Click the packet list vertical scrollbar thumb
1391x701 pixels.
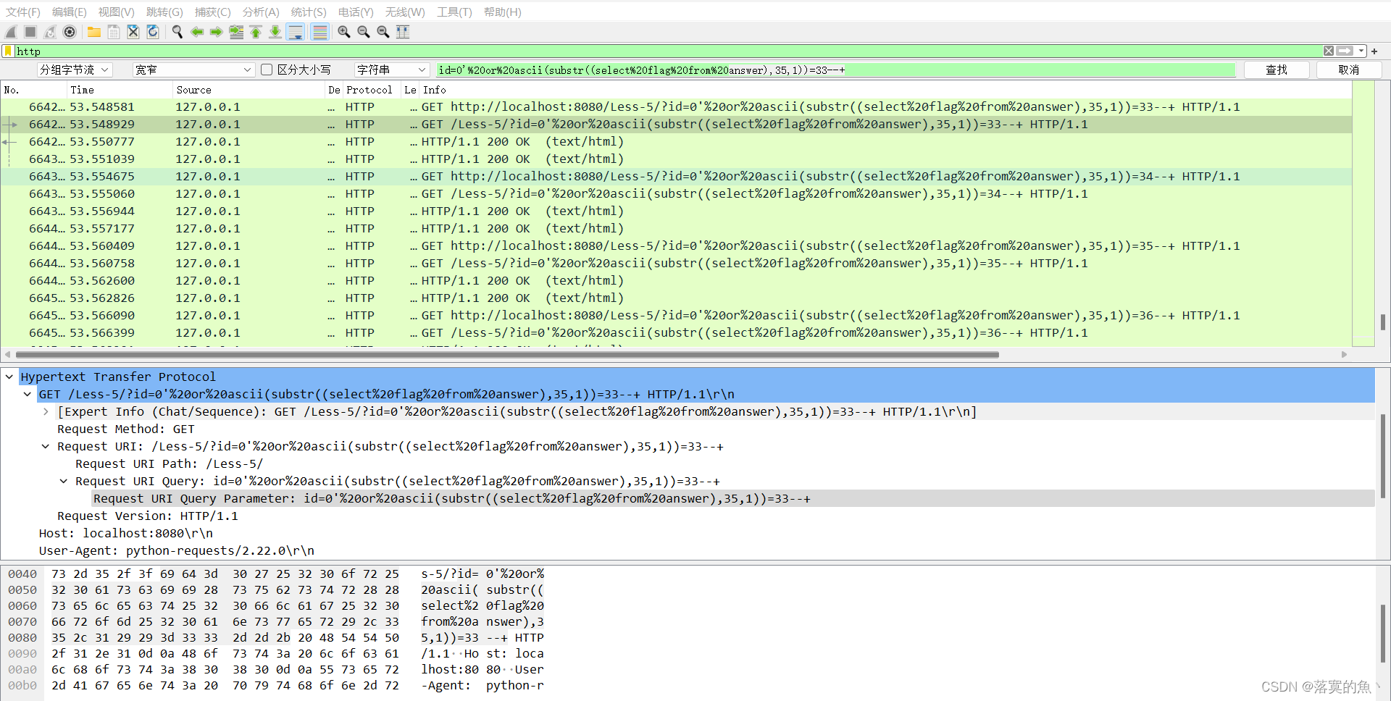pos(1383,322)
